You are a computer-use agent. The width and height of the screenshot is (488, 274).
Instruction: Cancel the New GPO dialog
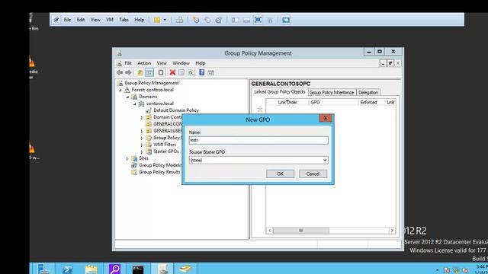(313, 174)
